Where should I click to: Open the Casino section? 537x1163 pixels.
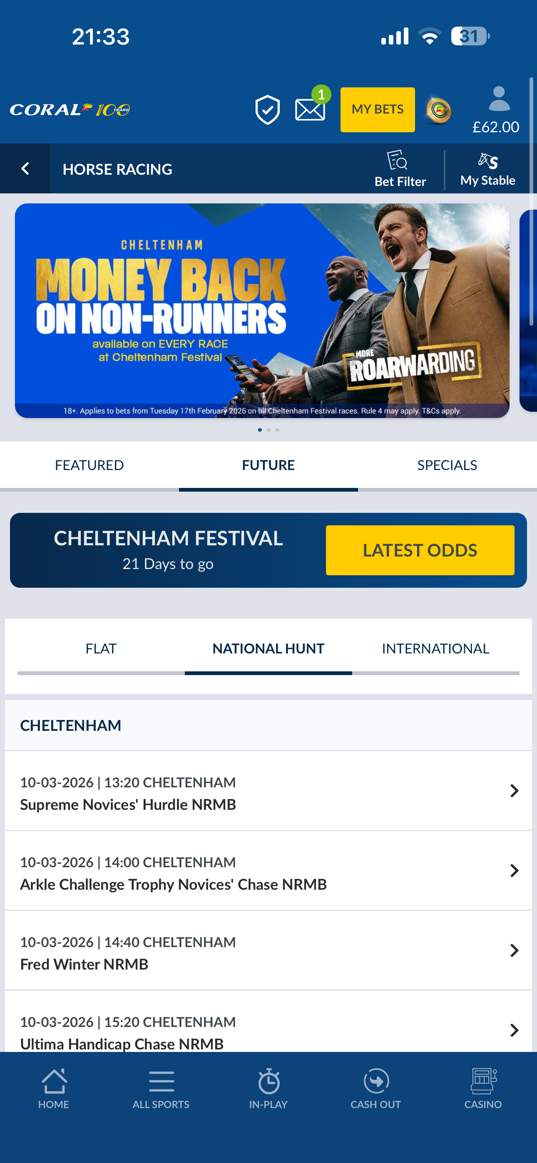tap(483, 1088)
